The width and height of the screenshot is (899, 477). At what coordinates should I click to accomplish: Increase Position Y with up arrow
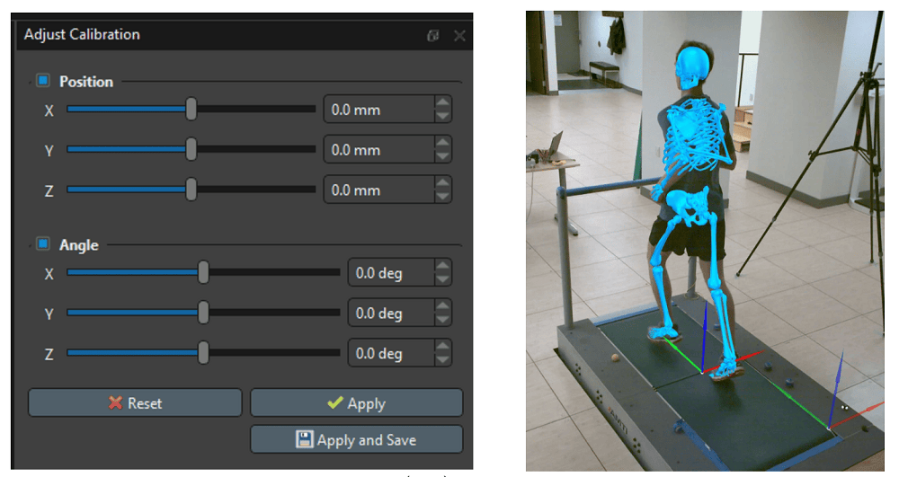click(x=442, y=143)
